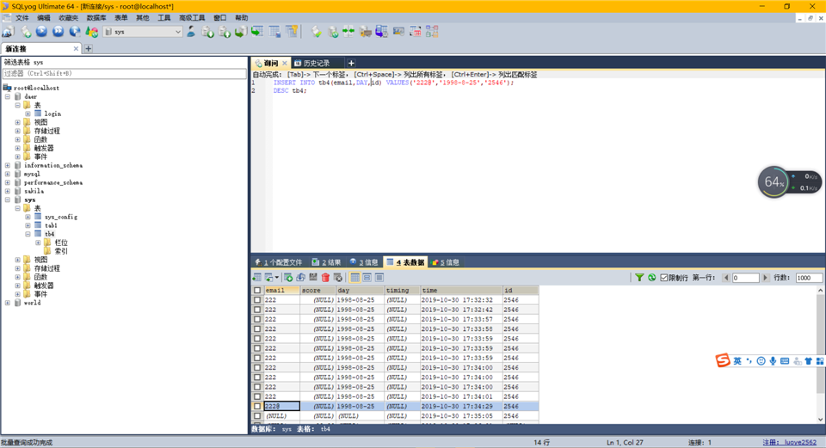
Task: Expand the information_schema database node
Action: [x=8, y=165]
